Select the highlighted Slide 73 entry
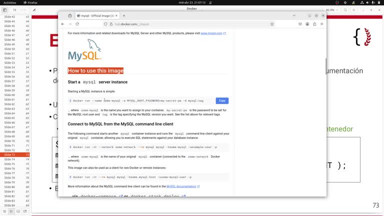The width and height of the screenshot is (384, 216). coord(14,155)
